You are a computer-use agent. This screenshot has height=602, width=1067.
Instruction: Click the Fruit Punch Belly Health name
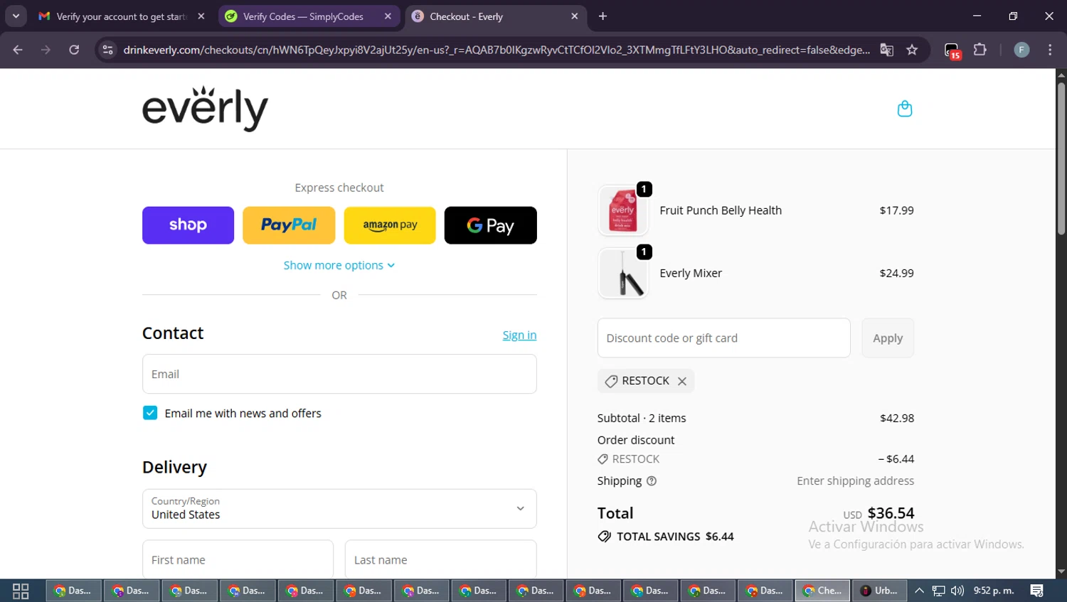coord(721,210)
